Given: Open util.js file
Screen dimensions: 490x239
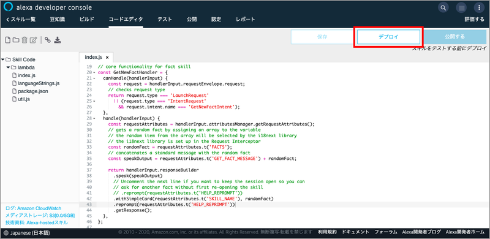Looking at the screenshot, I should click(x=24, y=99).
